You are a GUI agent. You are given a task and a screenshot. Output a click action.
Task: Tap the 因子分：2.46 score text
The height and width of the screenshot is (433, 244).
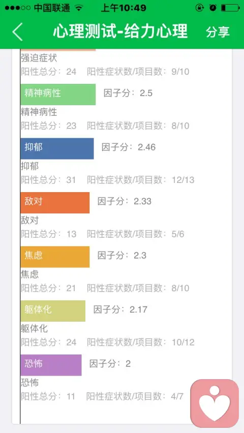[x=129, y=147]
